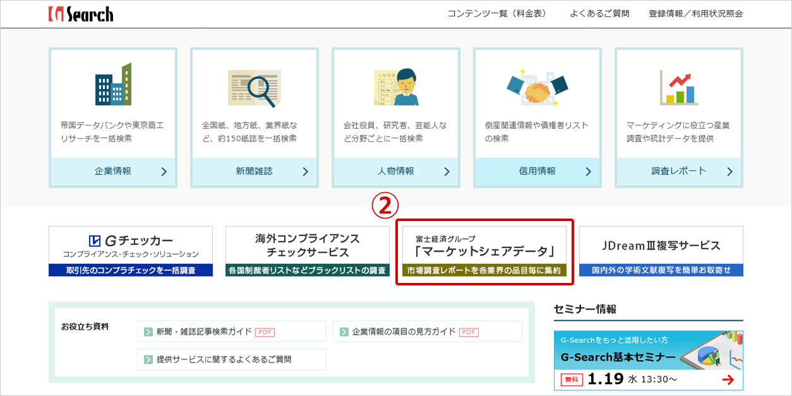Open the Gチェッカー banner
This screenshot has height=396, width=792.
[131, 251]
